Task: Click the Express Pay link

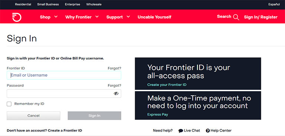Action: click(158, 115)
